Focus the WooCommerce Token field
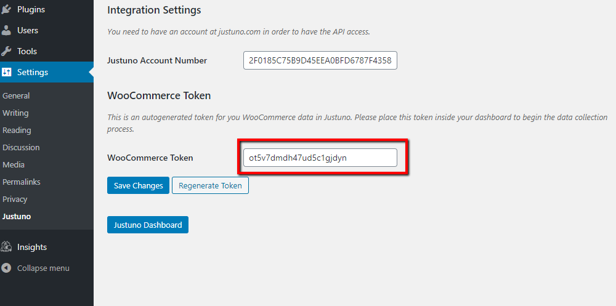The width and height of the screenshot is (616, 306). tap(320, 158)
